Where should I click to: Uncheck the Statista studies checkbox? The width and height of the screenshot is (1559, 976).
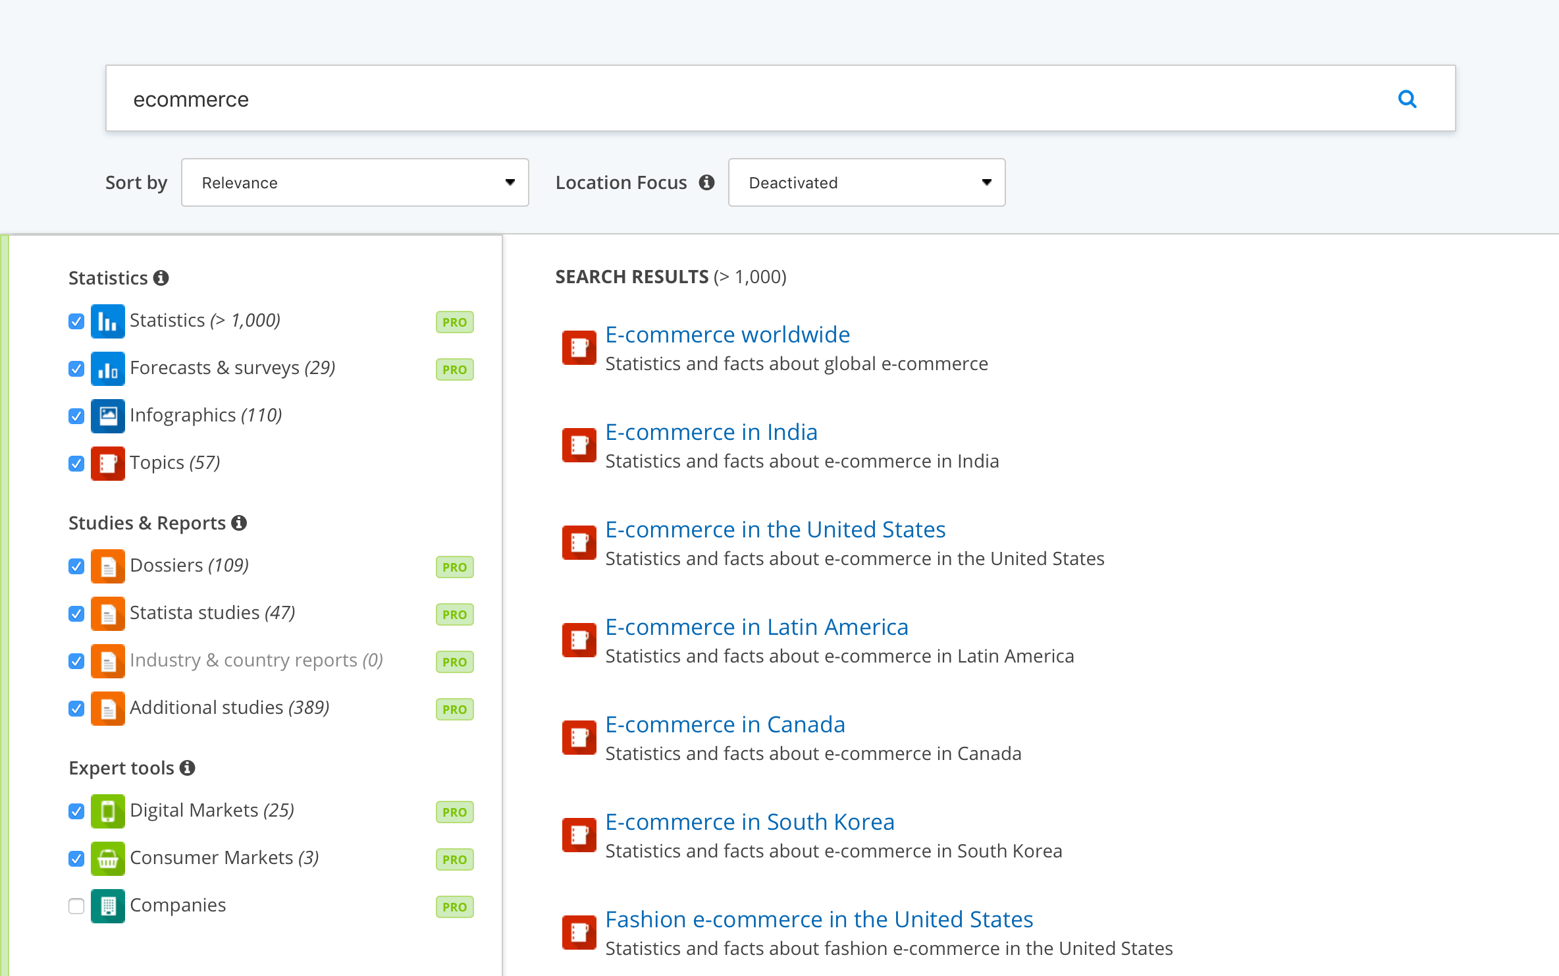click(76, 614)
